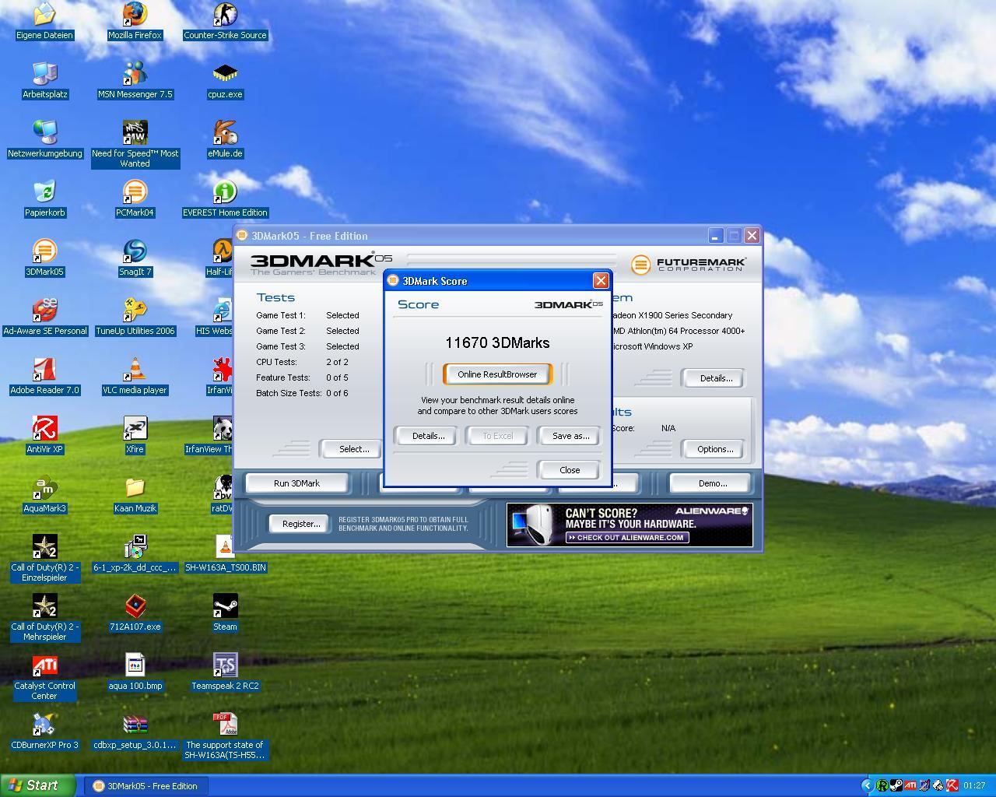
Task: Click the SH-W163A_TS00.BIN file icon
Action: (x=225, y=546)
